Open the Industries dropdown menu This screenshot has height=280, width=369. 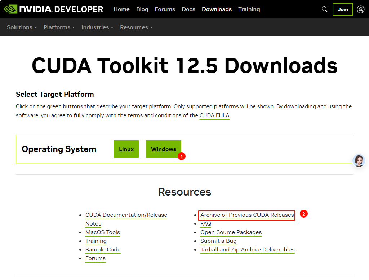(x=97, y=27)
